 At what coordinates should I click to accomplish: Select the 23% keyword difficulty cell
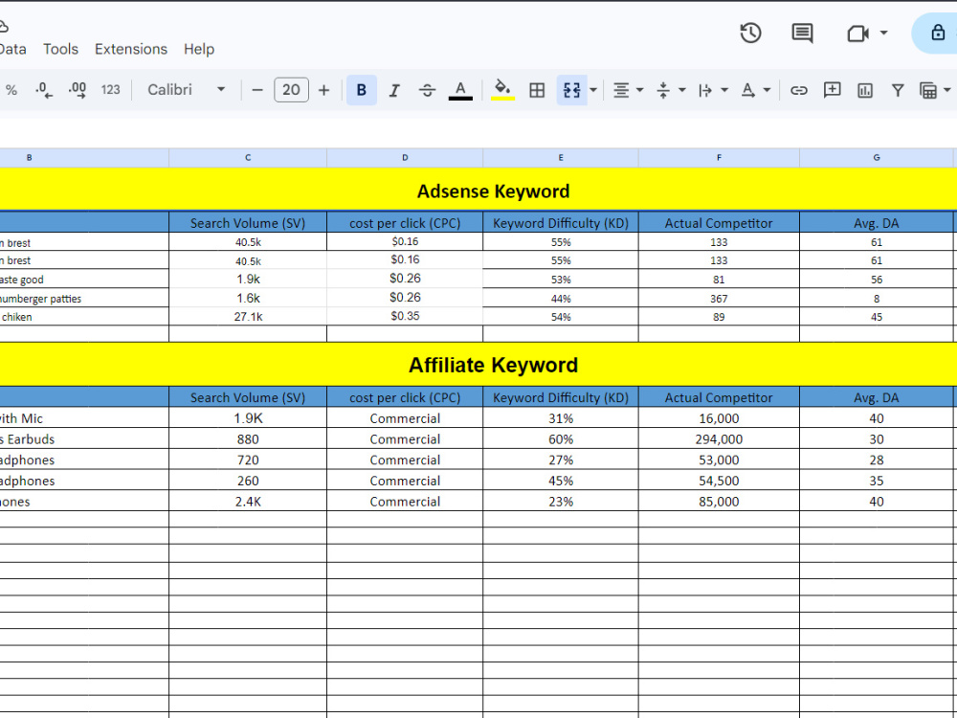[x=561, y=502]
